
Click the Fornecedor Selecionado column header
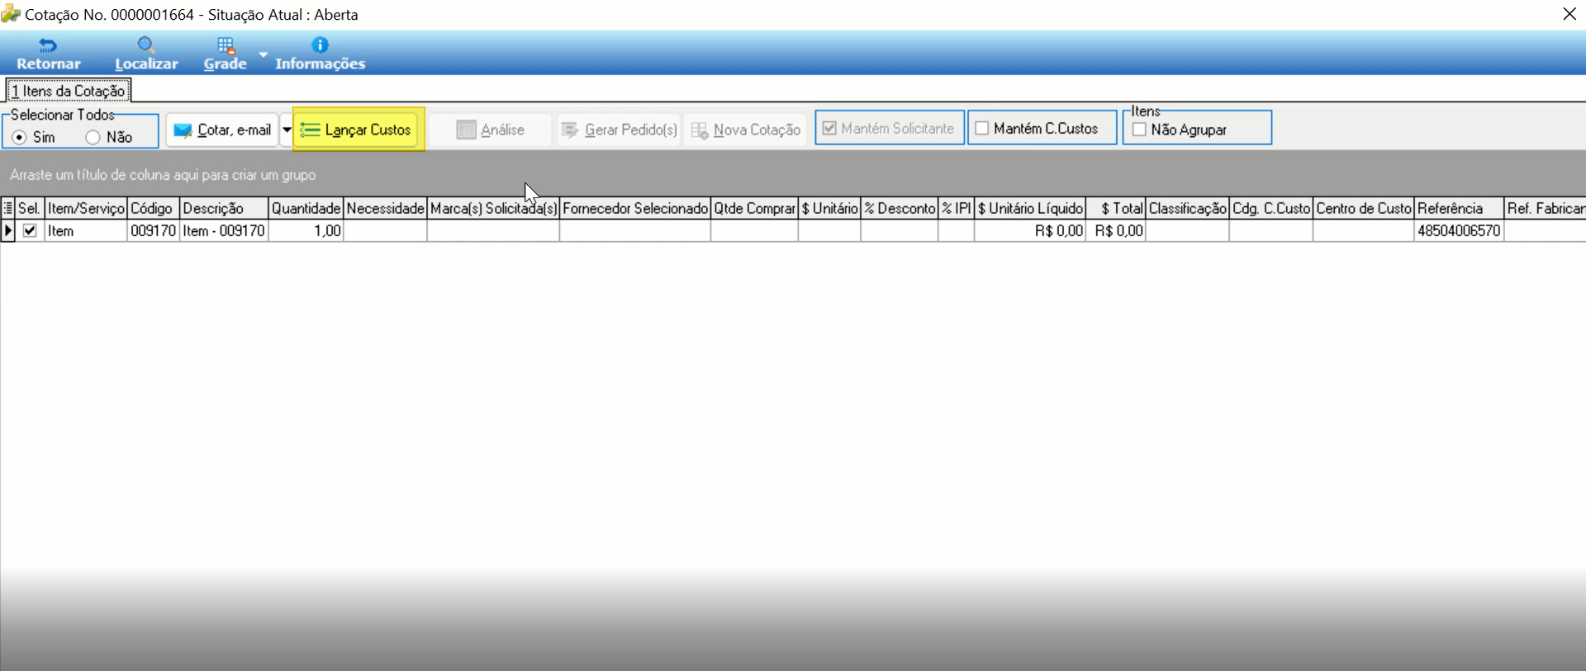[635, 208]
